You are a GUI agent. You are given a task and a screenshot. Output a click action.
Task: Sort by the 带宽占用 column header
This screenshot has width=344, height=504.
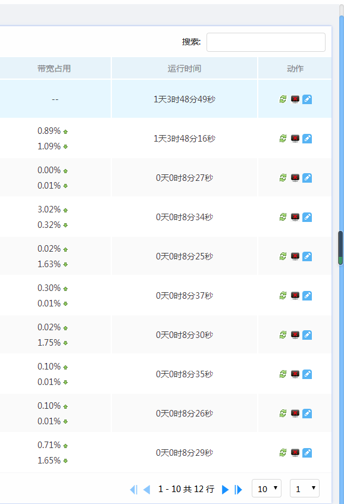[x=54, y=68]
